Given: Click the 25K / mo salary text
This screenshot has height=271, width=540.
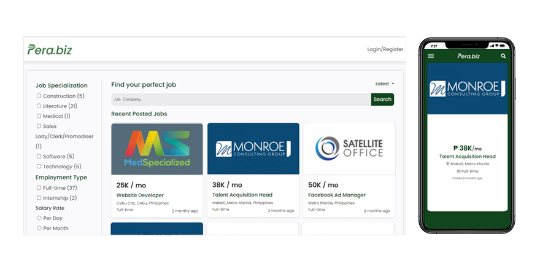Looking at the screenshot, I should point(131,185).
